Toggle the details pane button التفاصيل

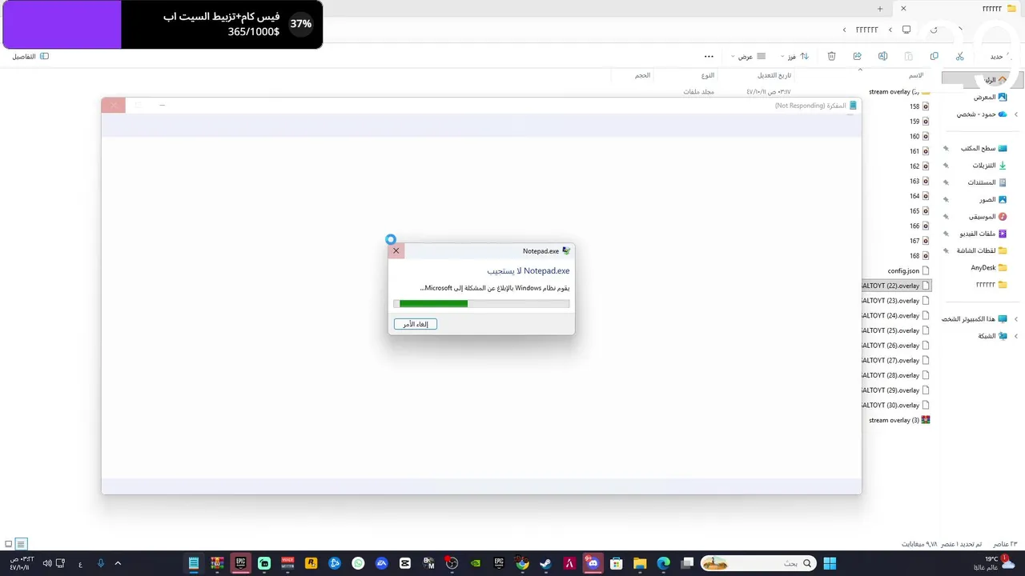[x=30, y=56]
